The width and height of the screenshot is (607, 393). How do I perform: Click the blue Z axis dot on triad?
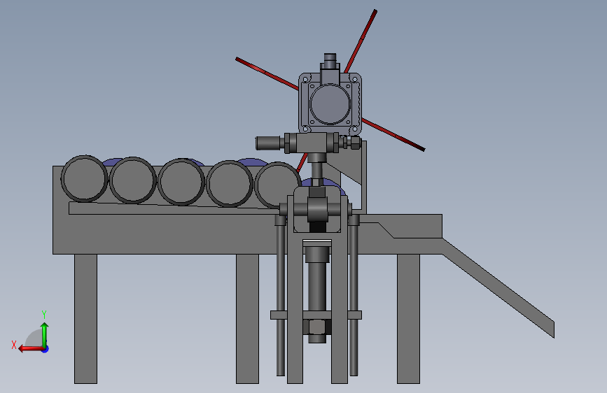46,349
